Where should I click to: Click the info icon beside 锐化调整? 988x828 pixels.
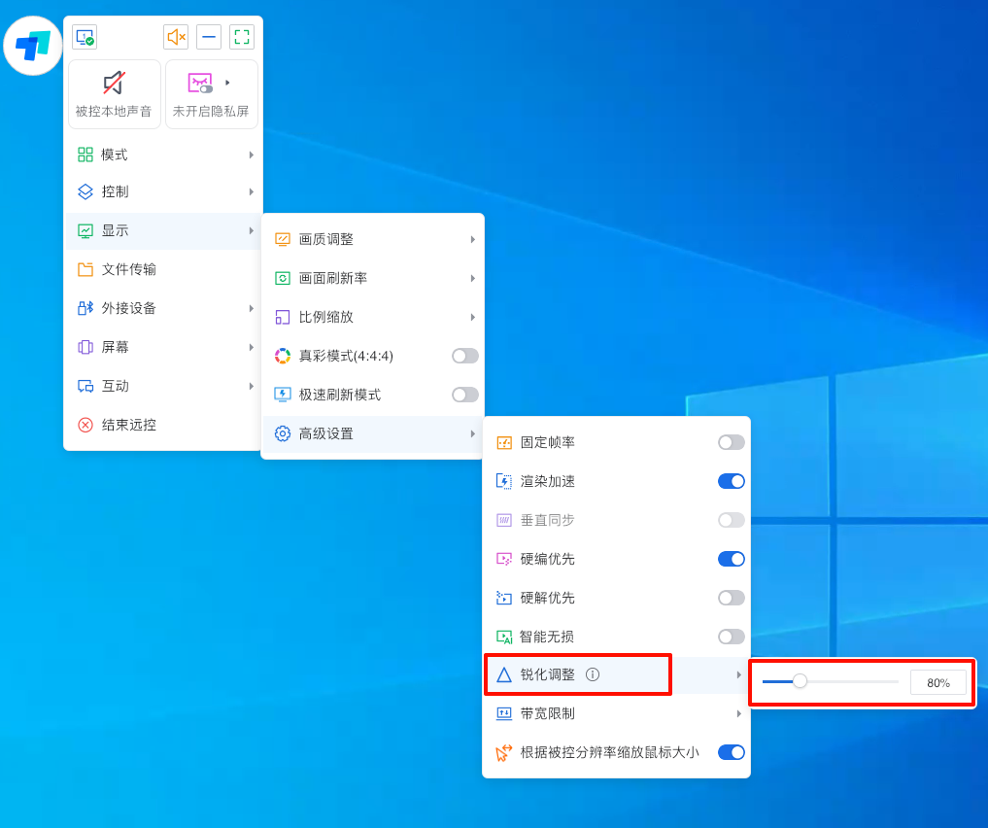tap(593, 674)
